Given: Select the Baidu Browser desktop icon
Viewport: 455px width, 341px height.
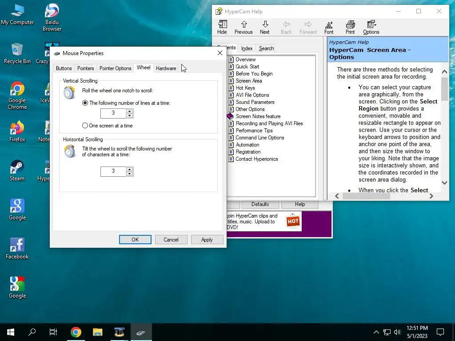Looking at the screenshot, I should click(52, 17).
